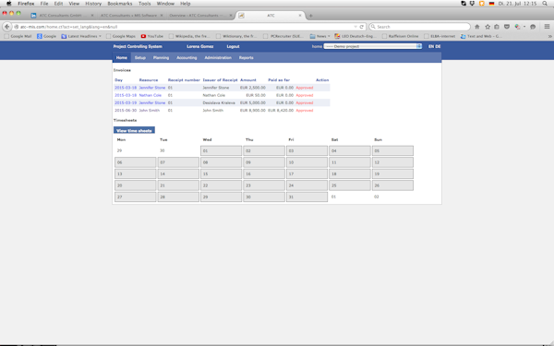Switch language to EN

(x=431, y=47)
